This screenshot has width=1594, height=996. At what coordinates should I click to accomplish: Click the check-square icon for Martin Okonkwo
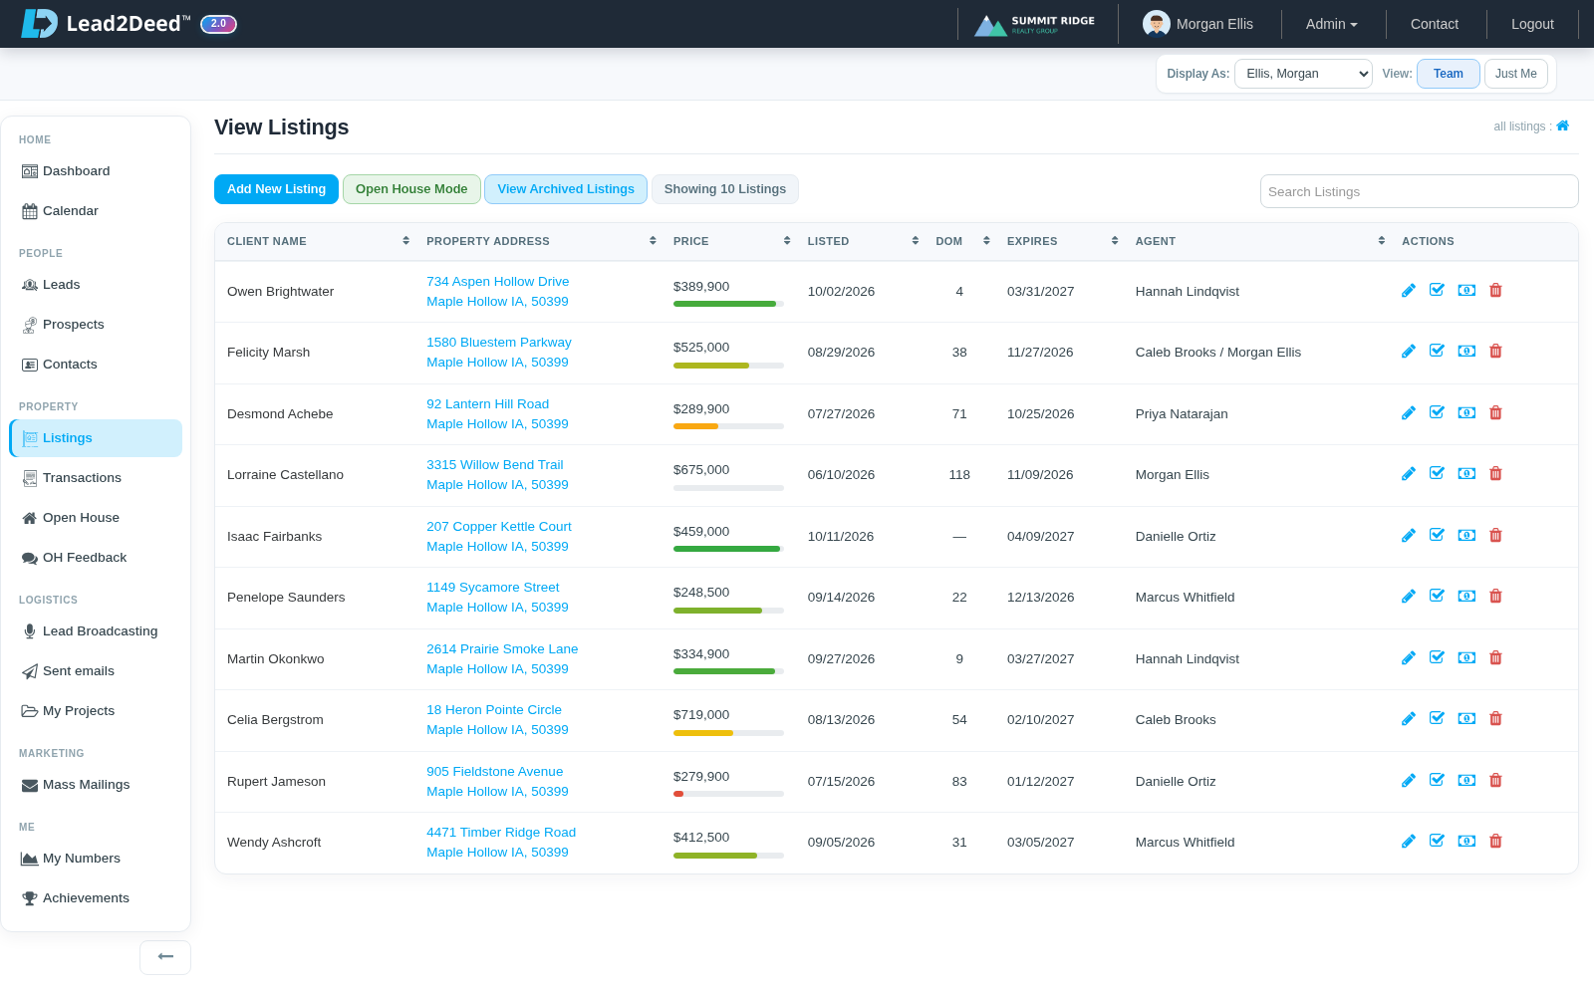[1437, 657]
